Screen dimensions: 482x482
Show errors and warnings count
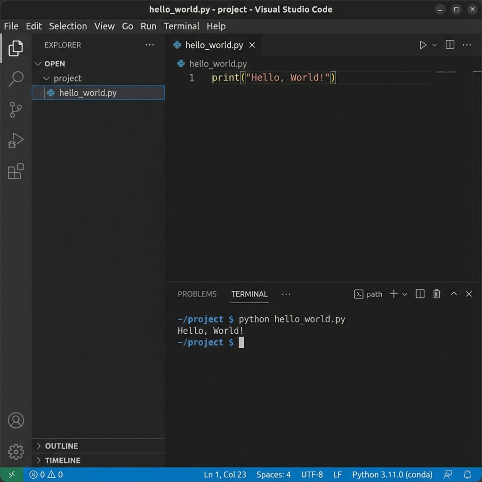pos(46,474)
